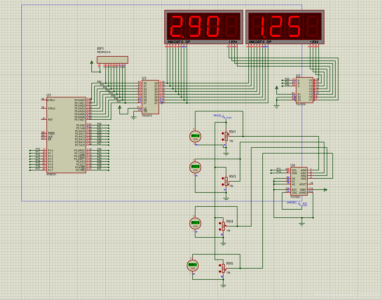Open the blog.csdn.net watermark link
Viewport: 381px width, 300px height.
[347, 295]
